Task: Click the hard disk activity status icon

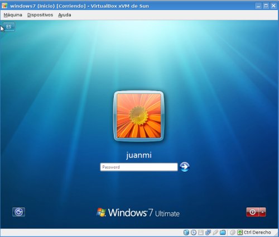Action: pyautogui.click(x=186, y=233)
